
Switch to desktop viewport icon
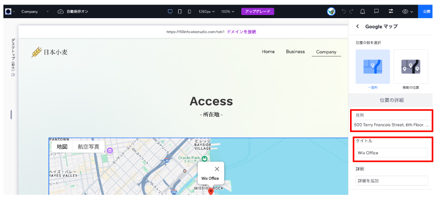click(170, 11)
